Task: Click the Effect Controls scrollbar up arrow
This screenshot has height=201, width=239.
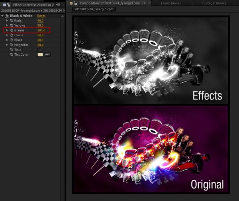Action: coord(63,16)
